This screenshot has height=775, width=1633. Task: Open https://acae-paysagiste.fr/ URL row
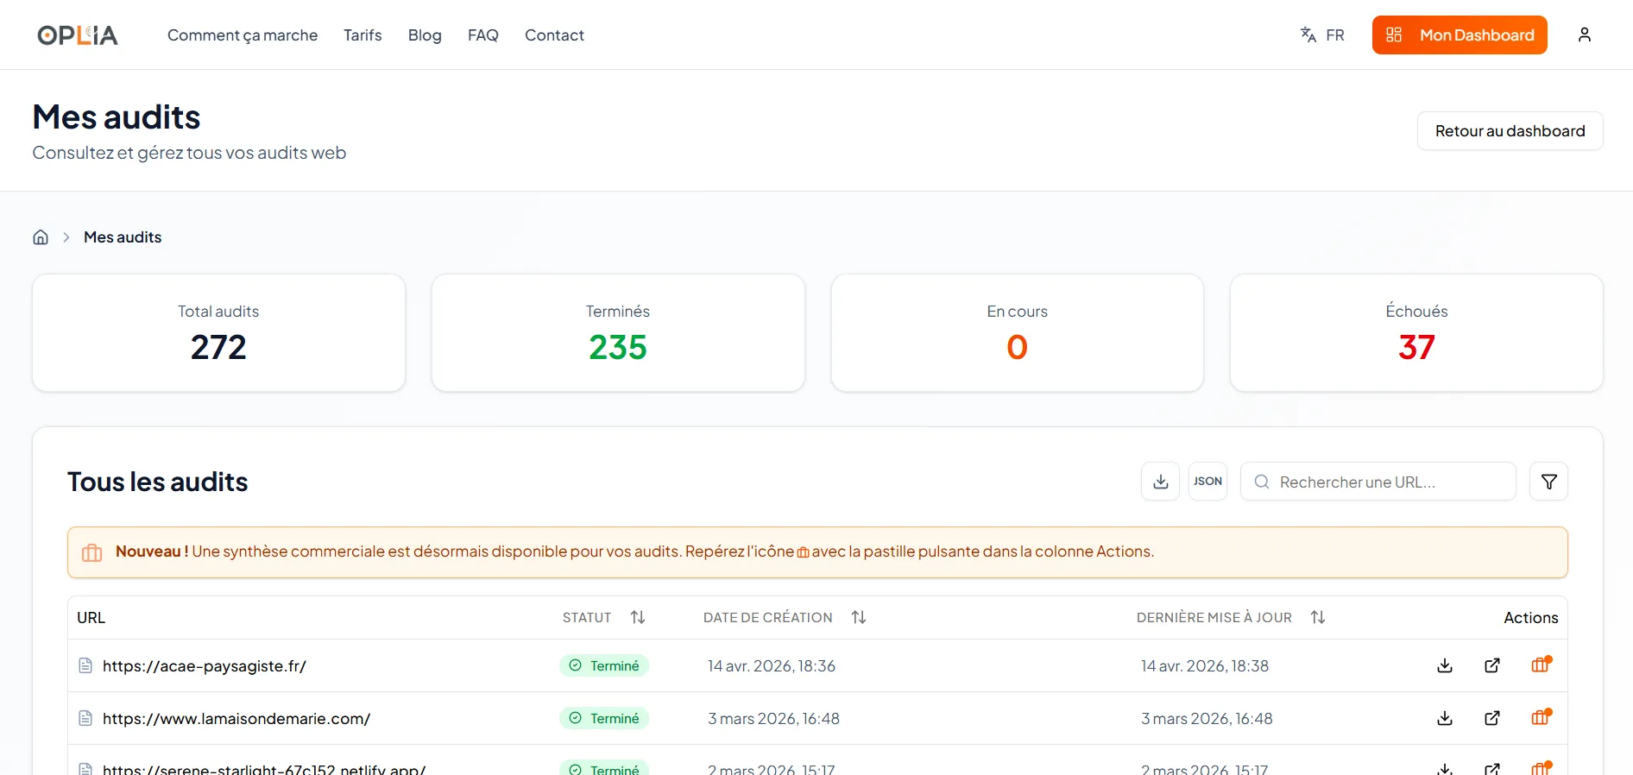point(205,666)
